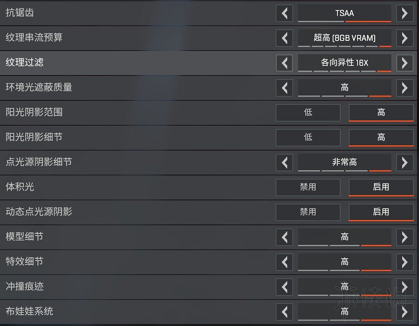Image resolution: width=419 pixels, height=326 pixels.
Task: Click the right arrow for 抗锯齿 setting
Action: 405,13
